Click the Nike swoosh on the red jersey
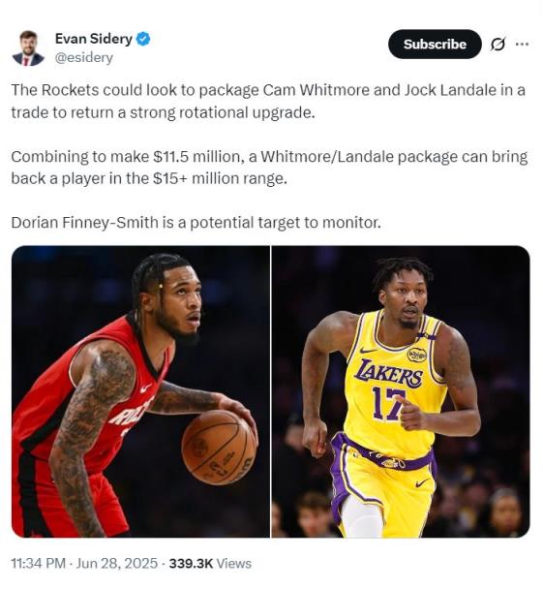The width and height of the screenshot is (543, 589). [x=145, y=387]
